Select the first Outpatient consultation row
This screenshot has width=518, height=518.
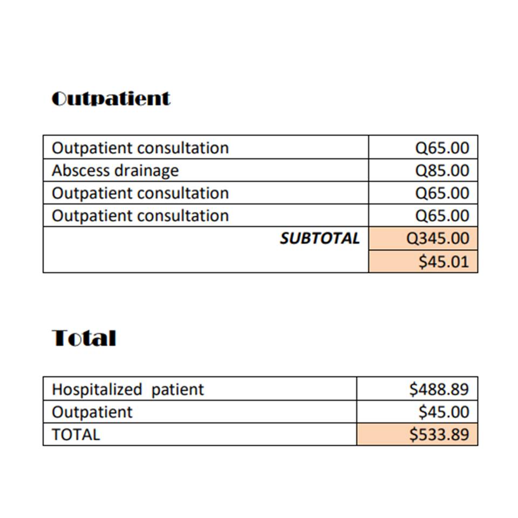click(260, 147)
